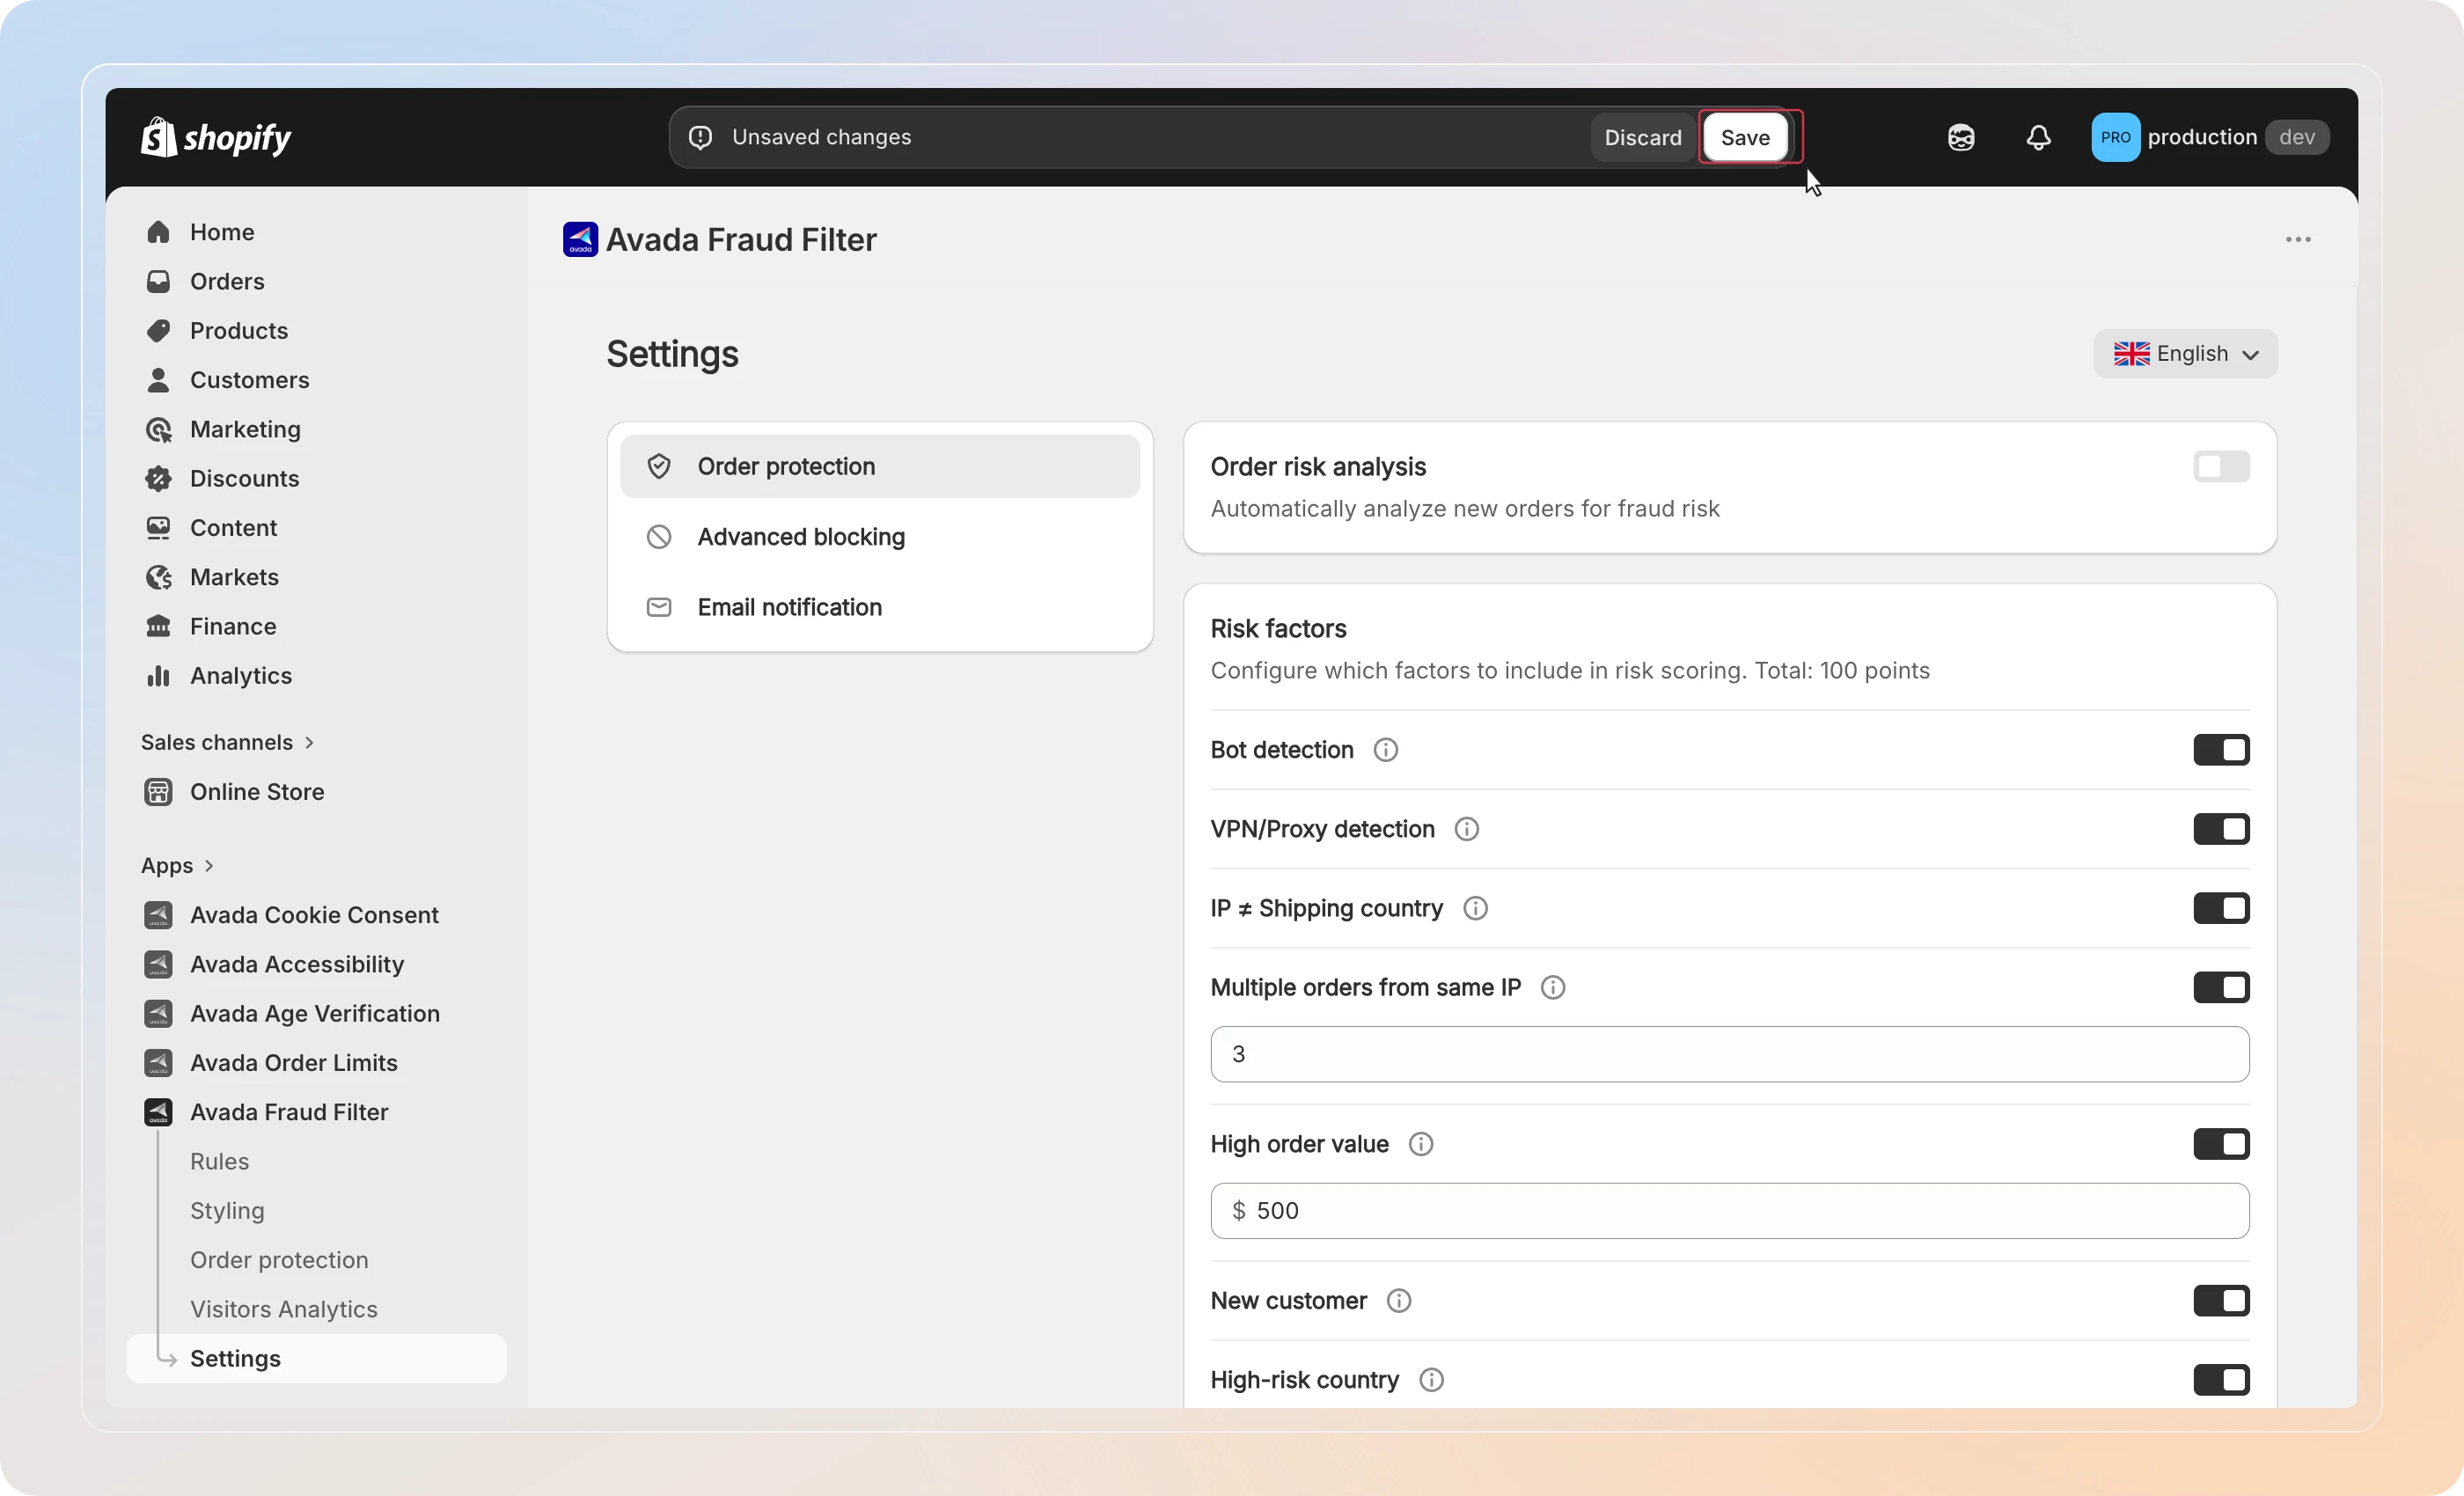Open the Sidekick assistant face icon

pyautogui.click(x=1961, y=138)
